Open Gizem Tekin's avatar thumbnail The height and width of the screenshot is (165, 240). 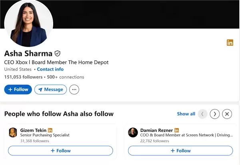coord(13,133)
